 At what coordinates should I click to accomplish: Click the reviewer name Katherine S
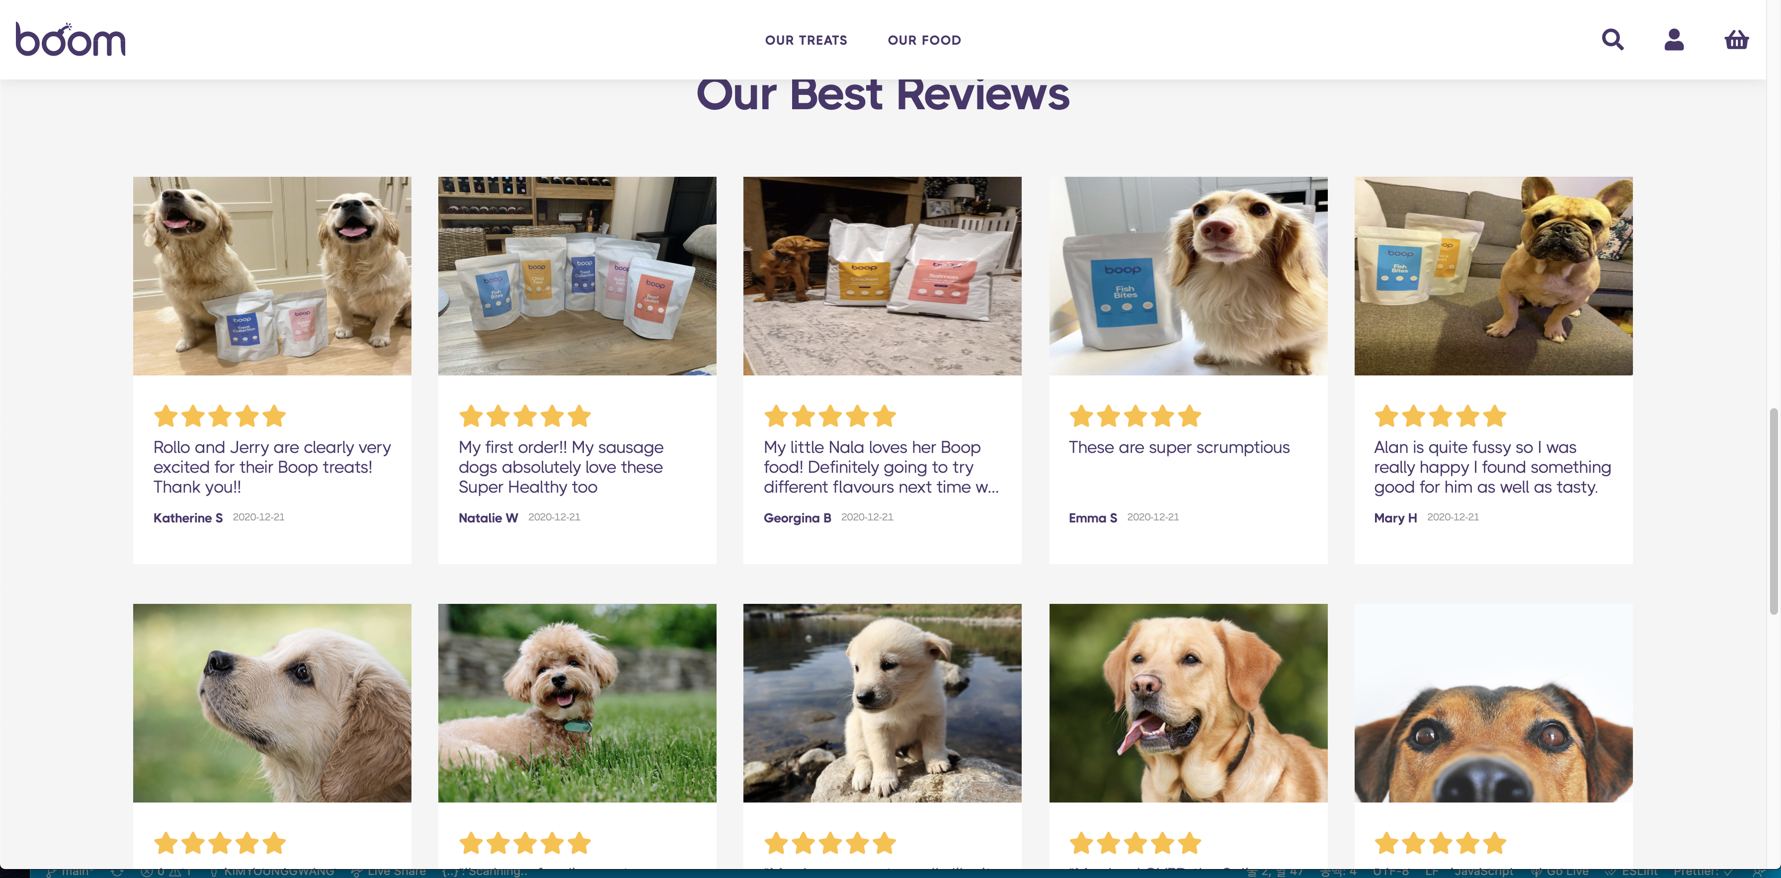click(188, 517)
